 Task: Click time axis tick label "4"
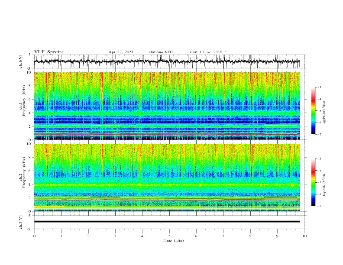(142, 236)
